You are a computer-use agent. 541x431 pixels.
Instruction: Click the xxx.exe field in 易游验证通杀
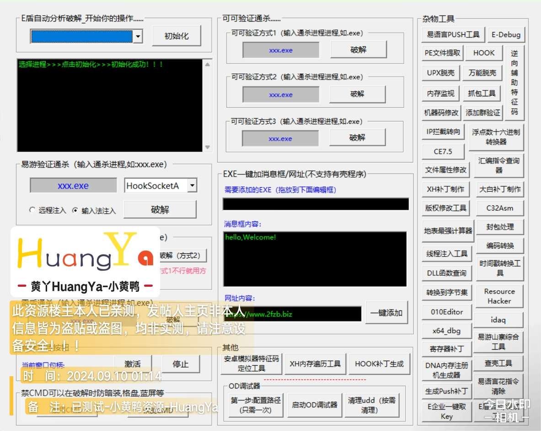pos(73,185)
